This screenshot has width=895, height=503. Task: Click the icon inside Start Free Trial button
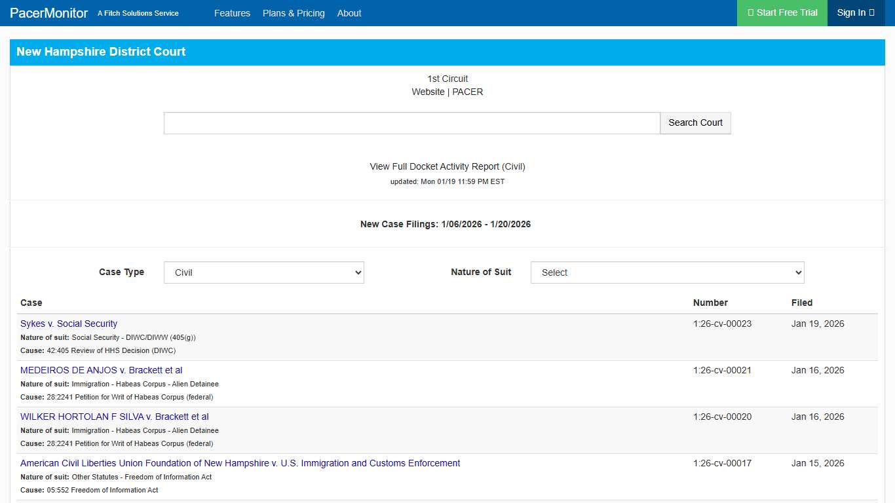coord(752,12)
